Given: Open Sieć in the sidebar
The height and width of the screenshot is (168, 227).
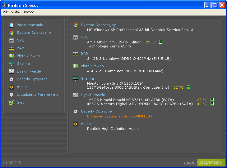Looking at the screenshot, I should pyautogui.click(x=21, y=102).
